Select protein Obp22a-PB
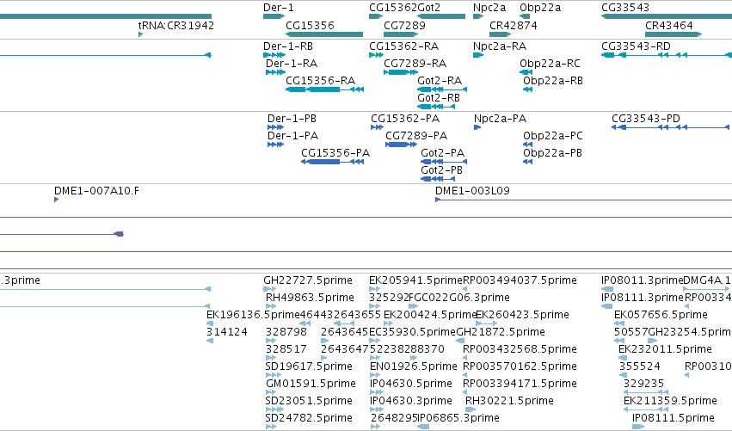 [x=552, y=153]
